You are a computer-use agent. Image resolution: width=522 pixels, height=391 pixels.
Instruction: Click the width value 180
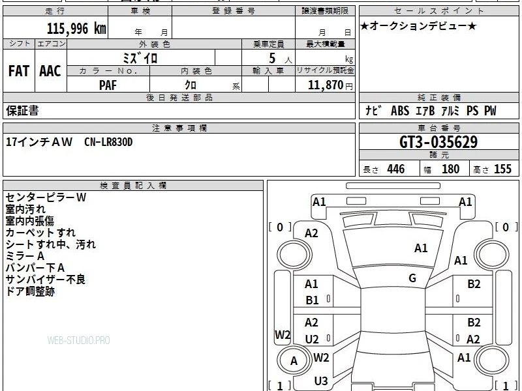click(450, 169)
